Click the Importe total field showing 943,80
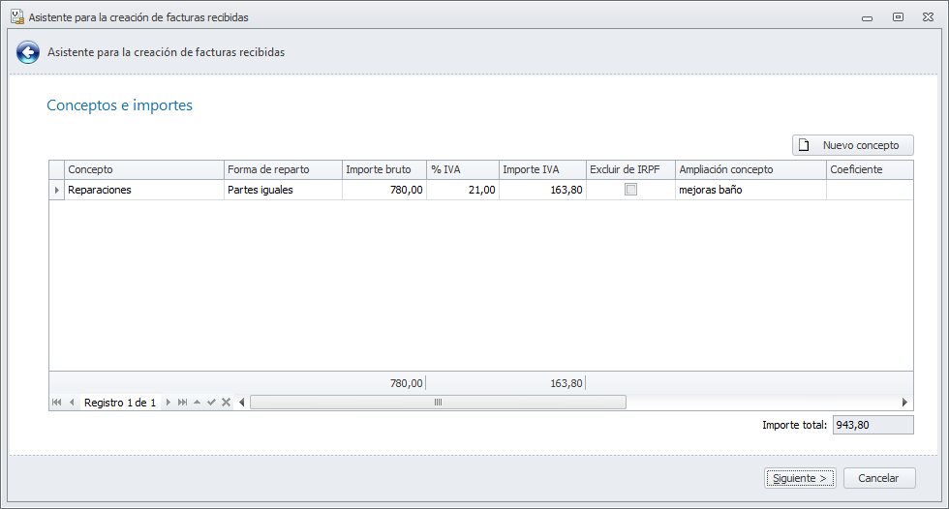 click(x=872, y=425)
